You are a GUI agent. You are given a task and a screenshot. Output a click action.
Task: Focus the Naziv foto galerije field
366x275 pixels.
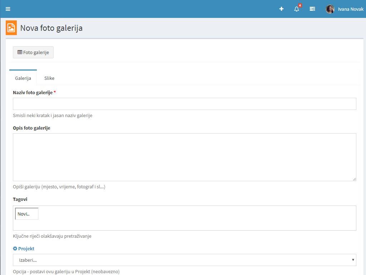tap(184, 104)
